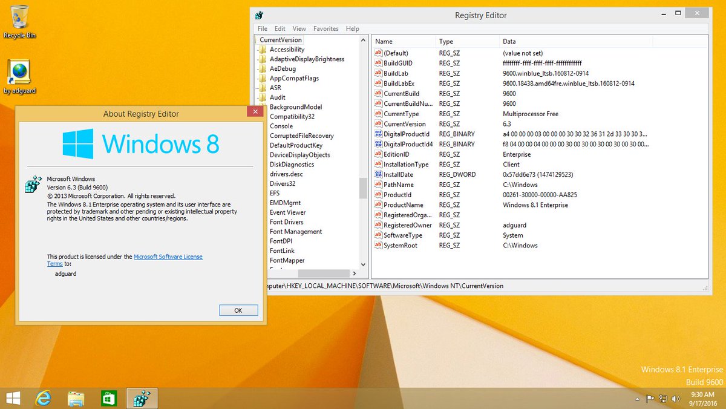Select the EditionID value name
The width and height of the screenshot is (726, 409).
tap(396, 154)
